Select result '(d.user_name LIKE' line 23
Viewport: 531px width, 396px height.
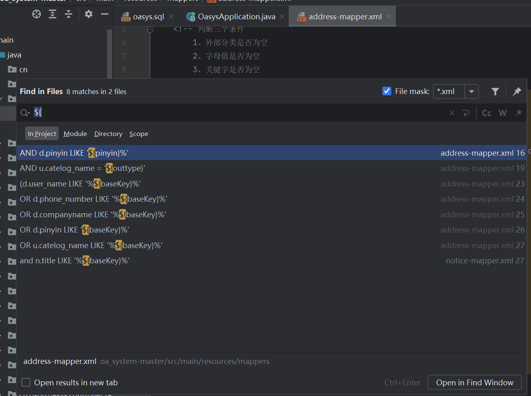271,184
